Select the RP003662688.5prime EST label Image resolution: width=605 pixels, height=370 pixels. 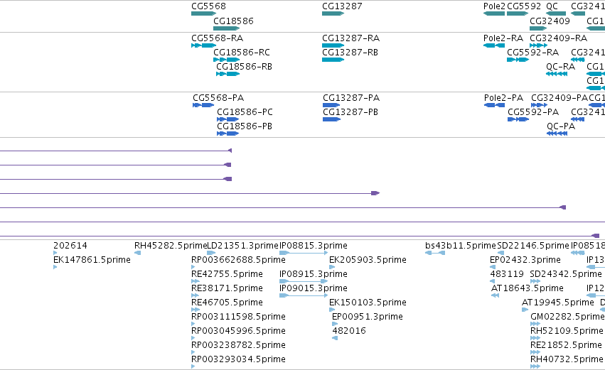point(238,260)
